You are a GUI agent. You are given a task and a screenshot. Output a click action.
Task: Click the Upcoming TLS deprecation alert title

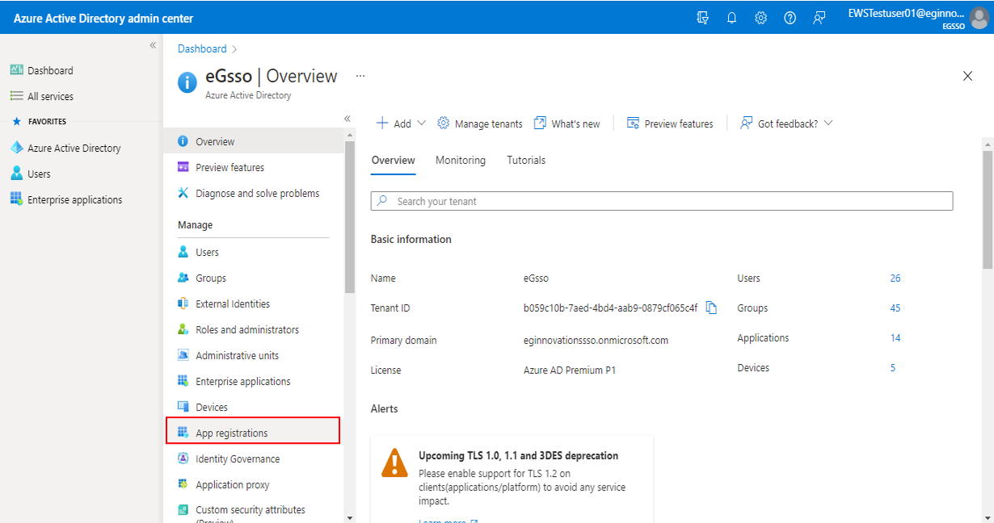(x=518, y=455)
